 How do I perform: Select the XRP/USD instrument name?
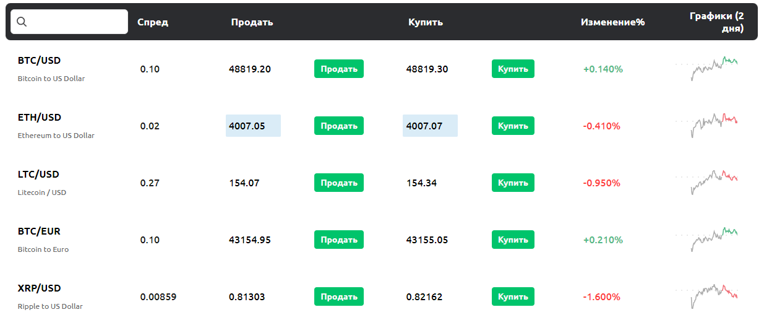click(39, 288)
